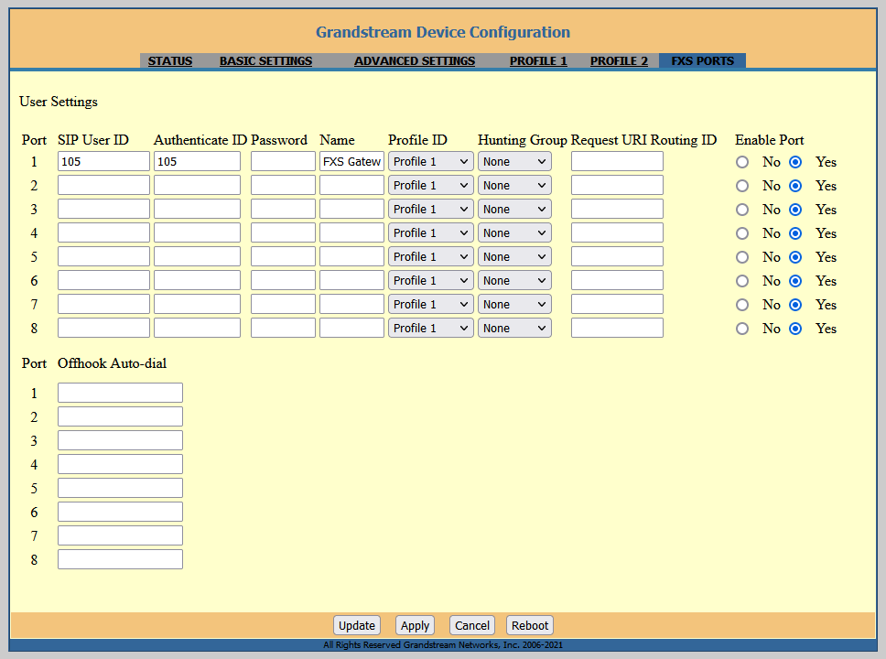Click Port 4 Offhook Auto-dial field
The width and height of the screenshot is (886, 659).
pyautogui.click(x=120, y=464)
